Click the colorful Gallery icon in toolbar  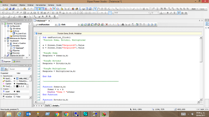[x=73, y=9]
